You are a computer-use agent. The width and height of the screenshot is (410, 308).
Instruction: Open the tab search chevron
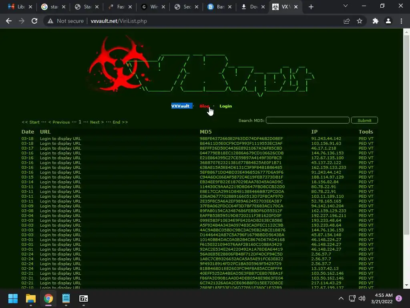[x=346, y=6]
